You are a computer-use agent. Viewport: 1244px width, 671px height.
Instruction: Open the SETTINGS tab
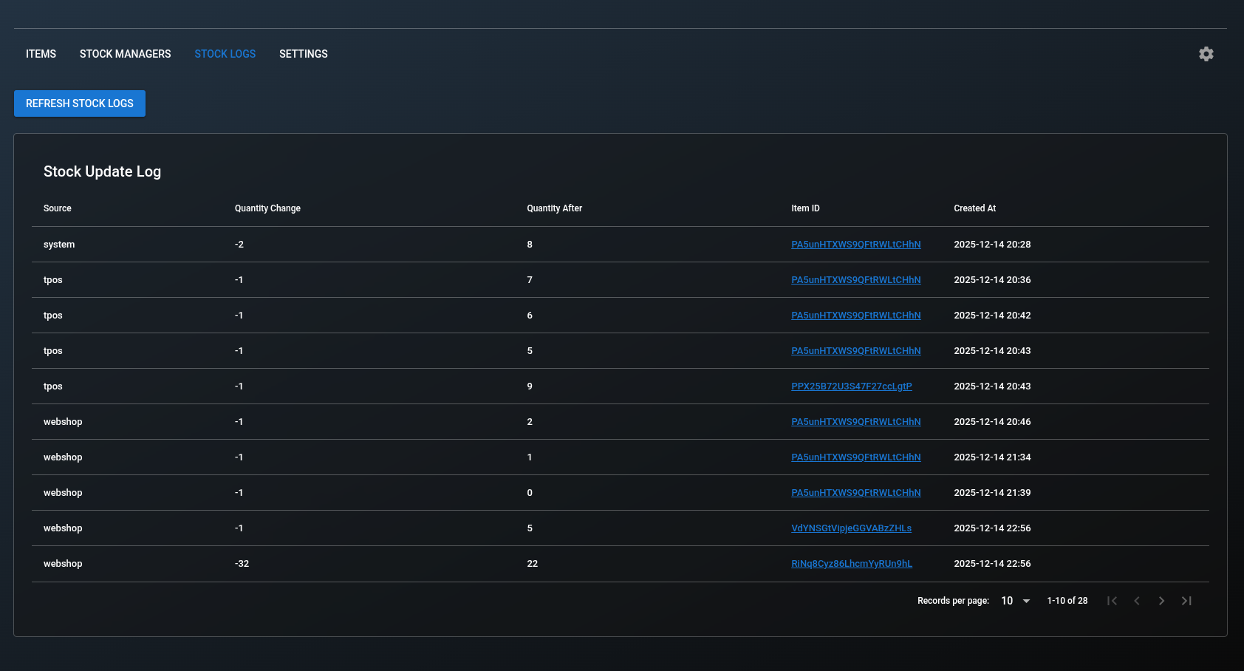click(x=303, y=53)
